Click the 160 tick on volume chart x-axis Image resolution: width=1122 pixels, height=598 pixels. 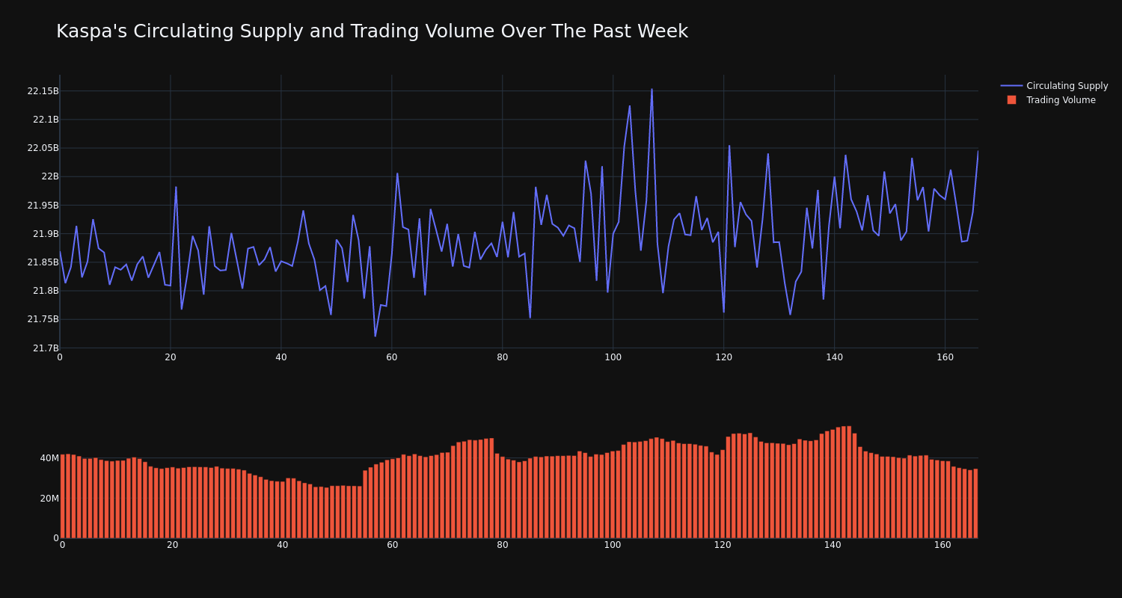coord(942,545)
